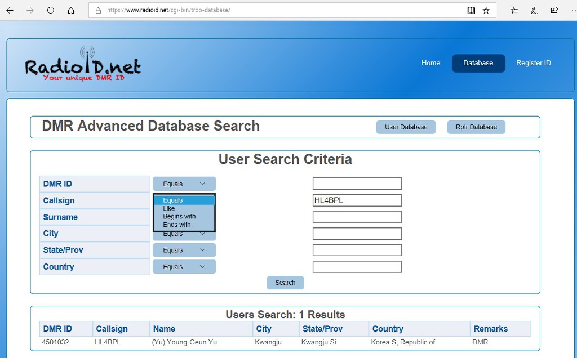Screen dimensions: 577x358
Task: Click the browser refresh icon
Action: pos(50,10)
